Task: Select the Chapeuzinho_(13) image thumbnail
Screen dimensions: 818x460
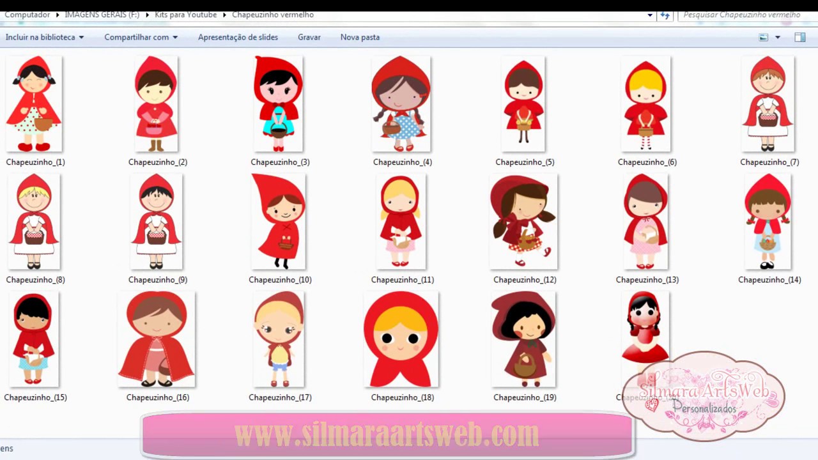Action: (x=646, y=222)
